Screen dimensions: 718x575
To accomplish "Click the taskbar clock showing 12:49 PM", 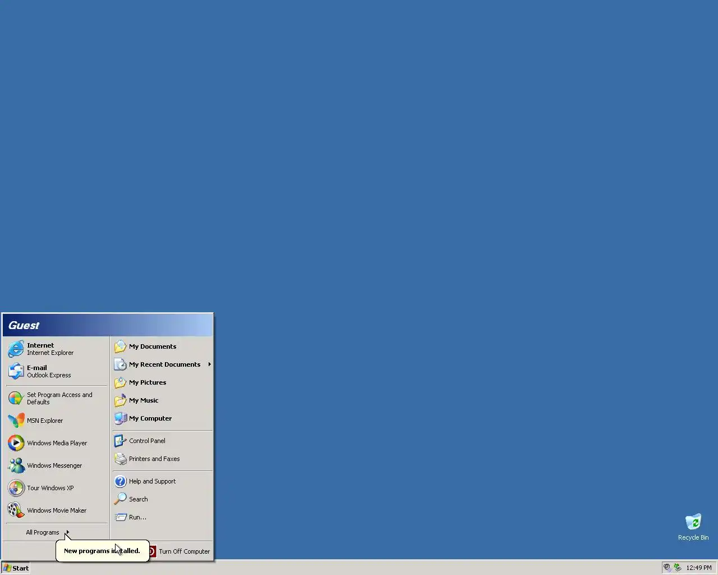I will 698,568.
